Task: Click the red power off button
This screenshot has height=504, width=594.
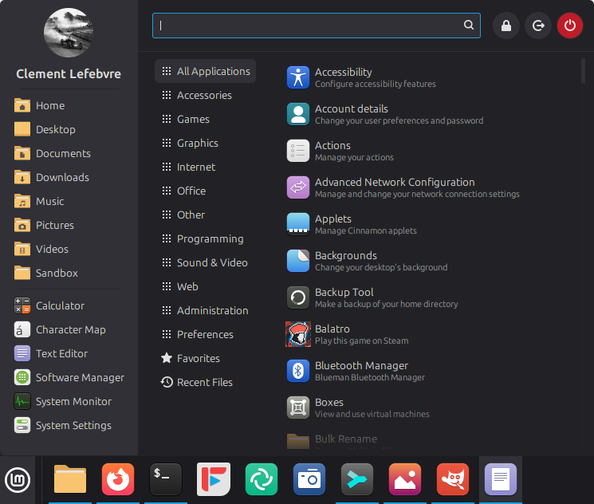Action: pos(569,26)
